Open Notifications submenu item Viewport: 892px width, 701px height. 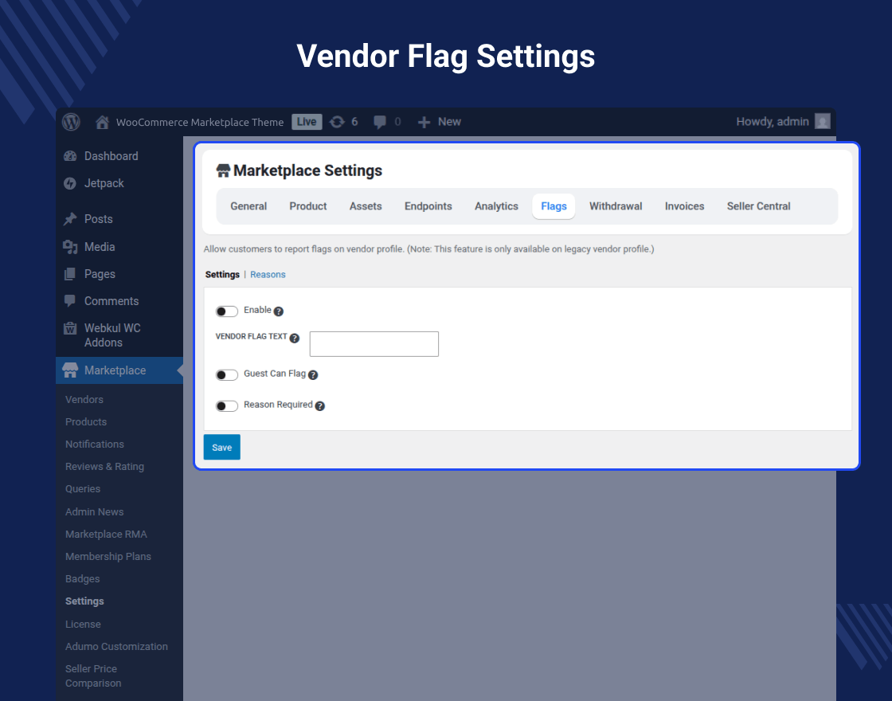(x=95, y=444)
